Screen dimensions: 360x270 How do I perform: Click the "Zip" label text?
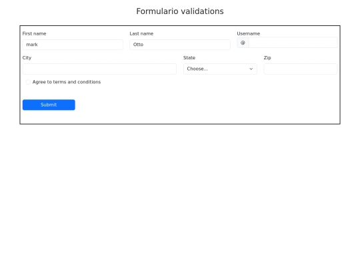click(x=267, y=57)
